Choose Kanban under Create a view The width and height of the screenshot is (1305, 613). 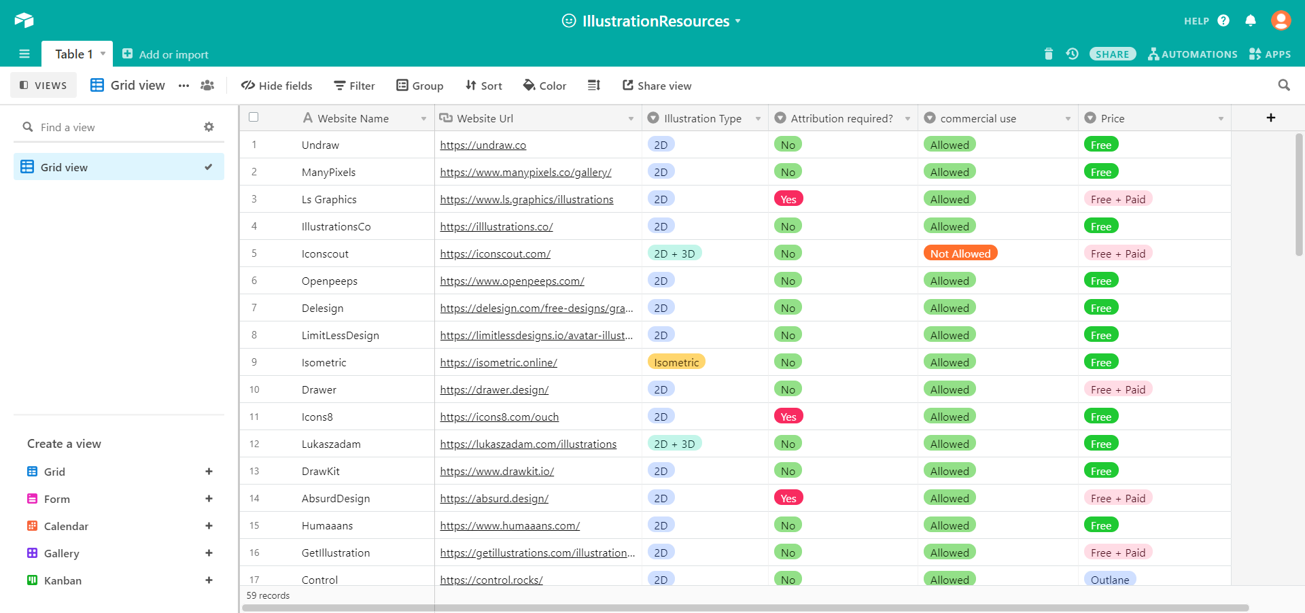click(x=63, y=580)
